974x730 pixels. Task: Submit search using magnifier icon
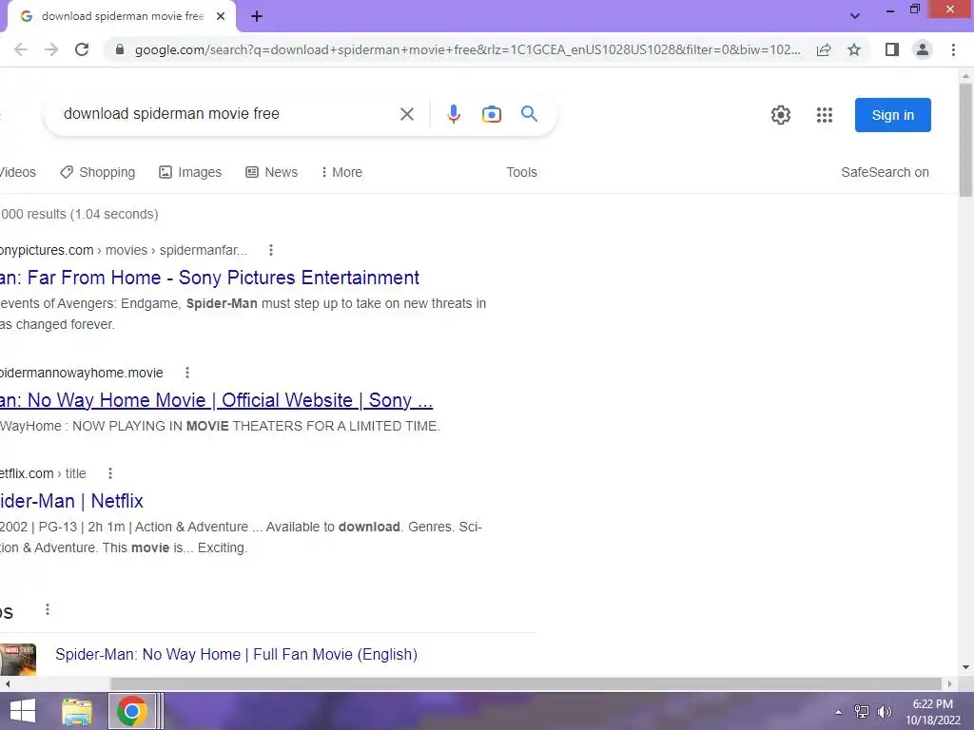pos(529,114)
